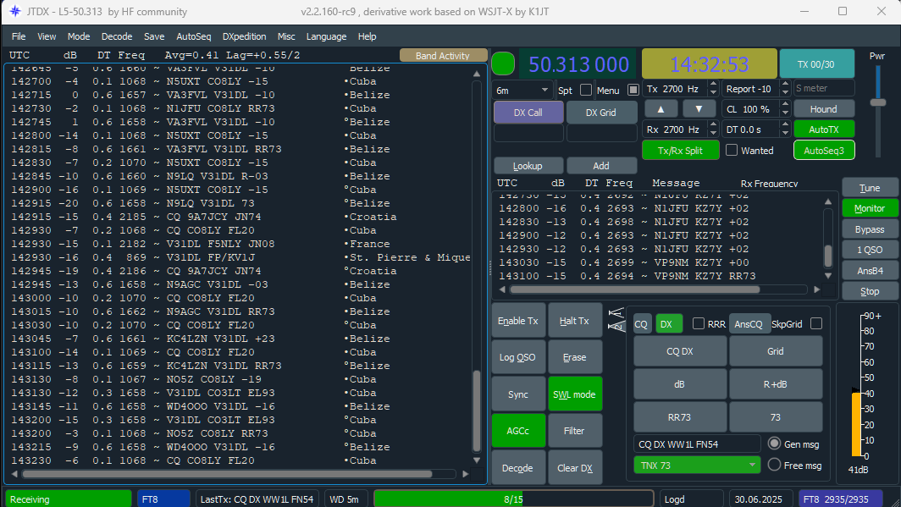Toggle the Spt checkbox

[x=586, y=90]
